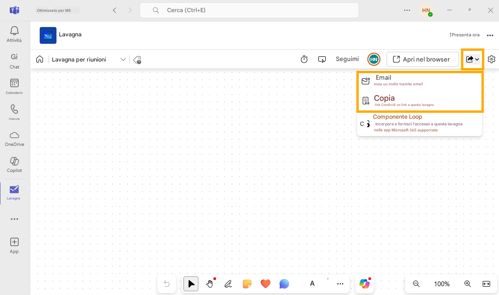Image resolution: width=499 pixels, height=295 pixels.
Task: Select Copia link option
Action: [x=420, y=101]
